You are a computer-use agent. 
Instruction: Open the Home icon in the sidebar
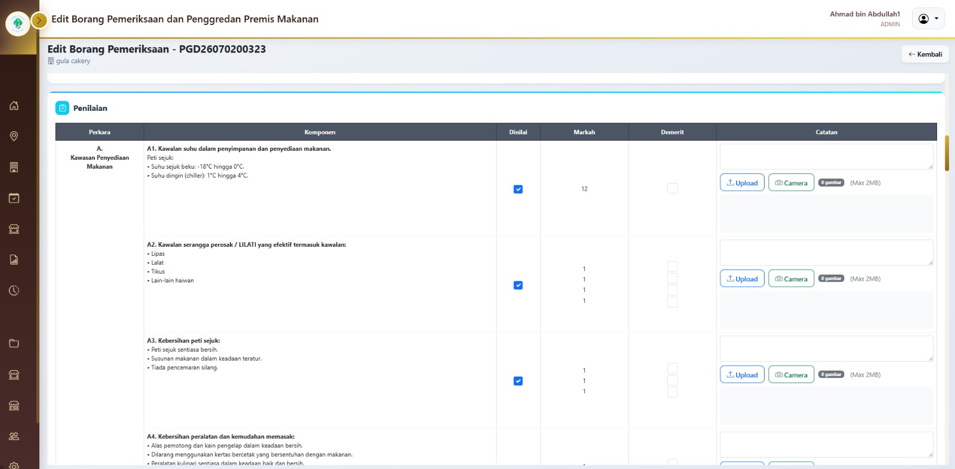14,105
